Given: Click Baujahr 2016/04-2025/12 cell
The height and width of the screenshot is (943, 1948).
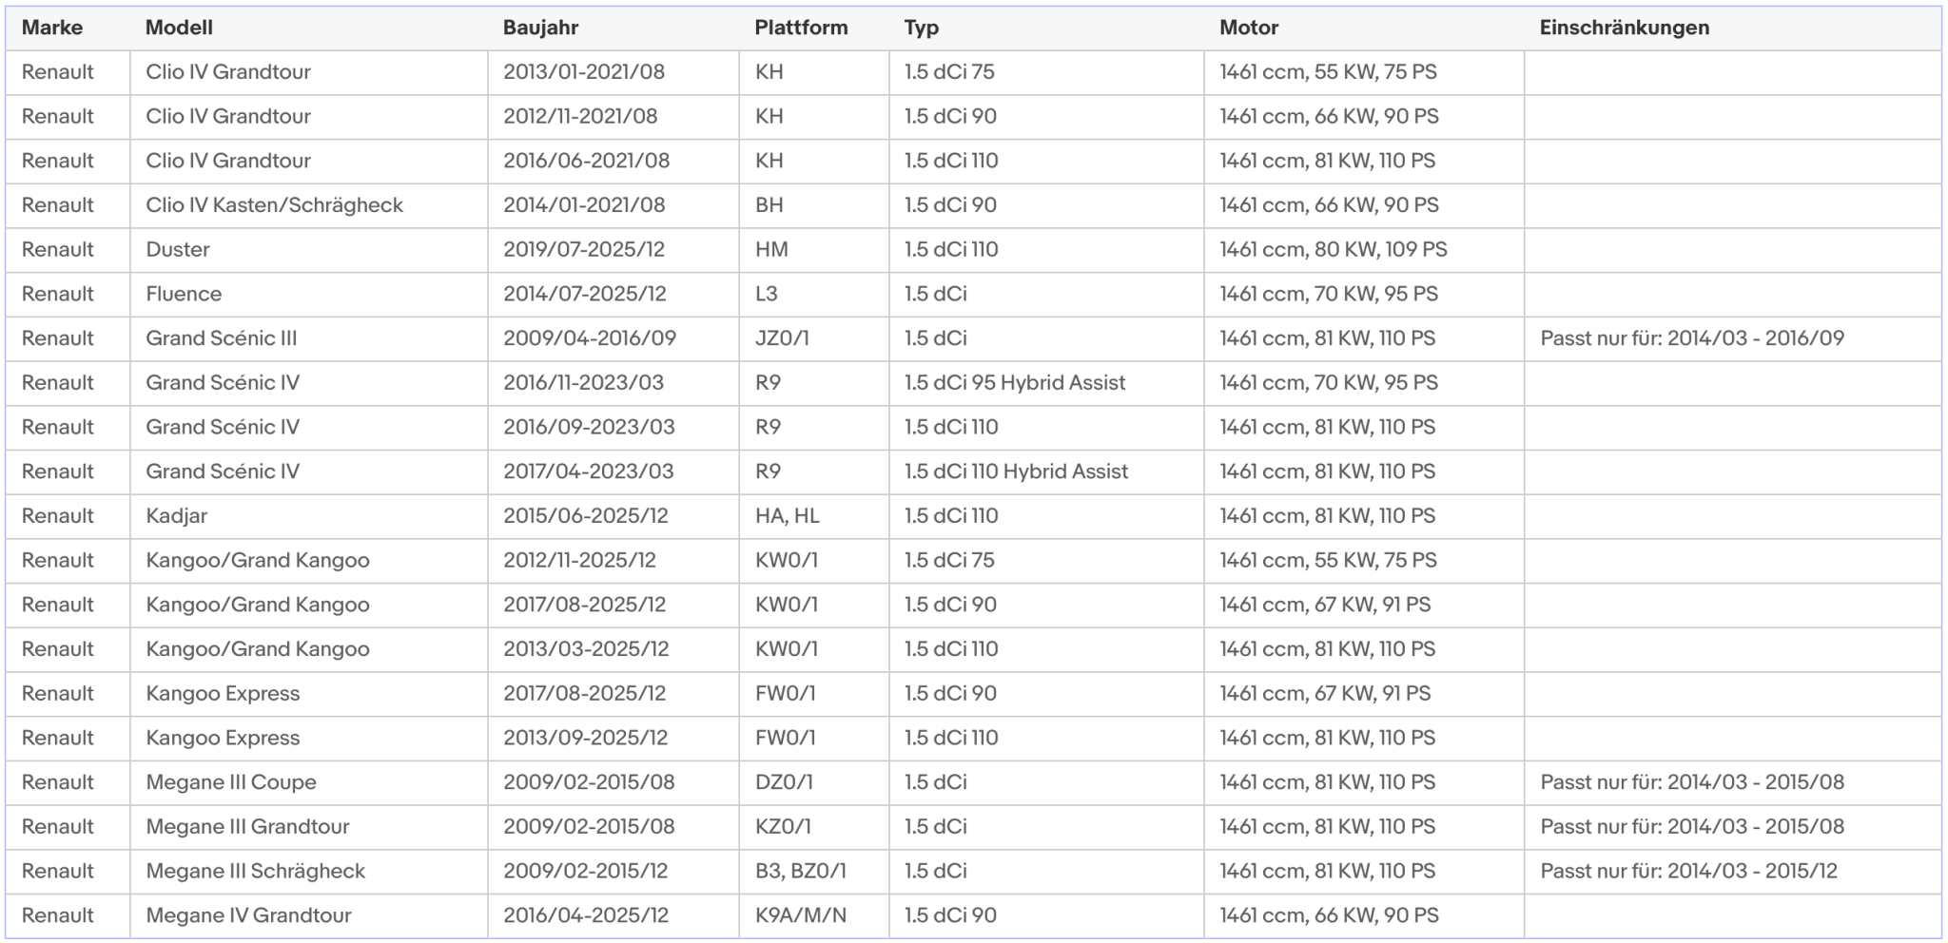Looking at the screenshot, I should click(614, 915).
